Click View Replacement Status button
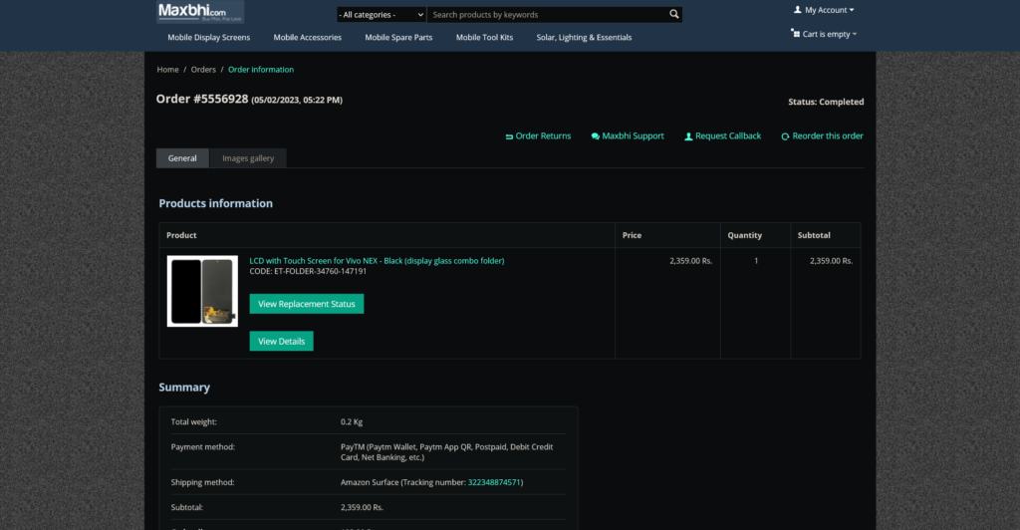 [x=307, y=304]
